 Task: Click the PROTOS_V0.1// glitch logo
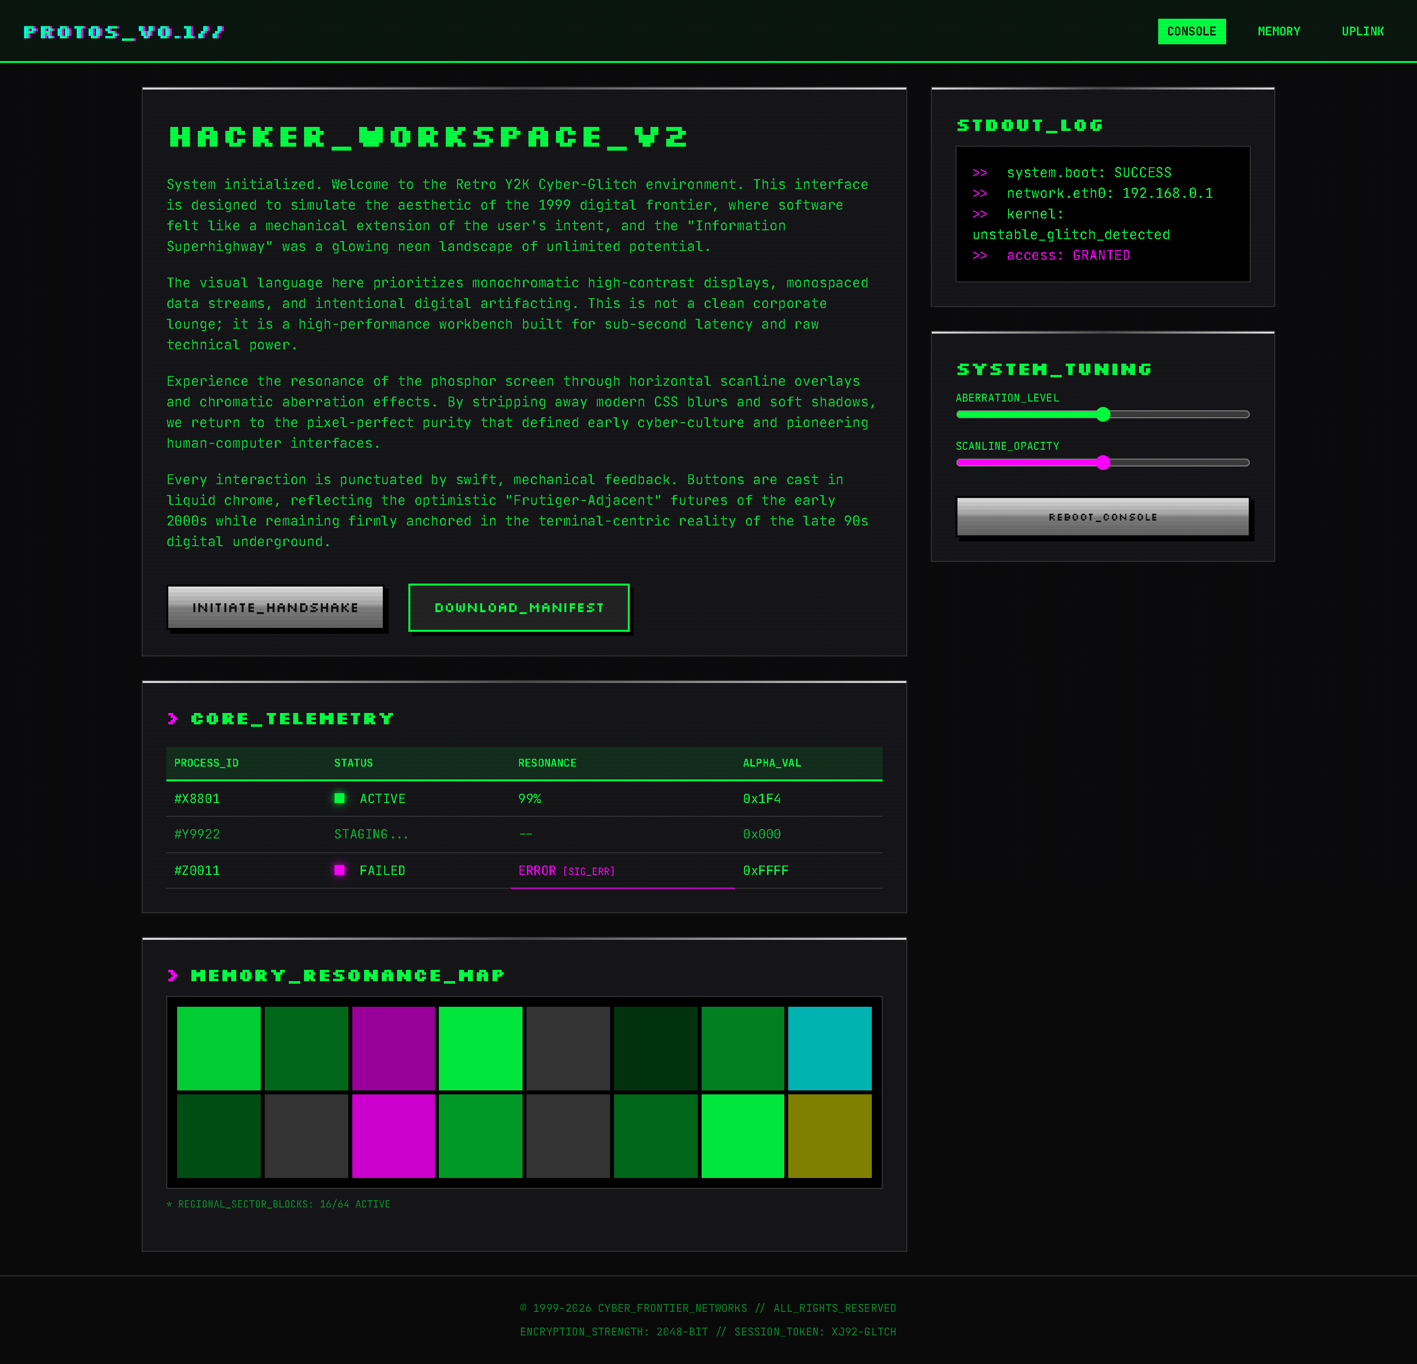tap(123, 32)
